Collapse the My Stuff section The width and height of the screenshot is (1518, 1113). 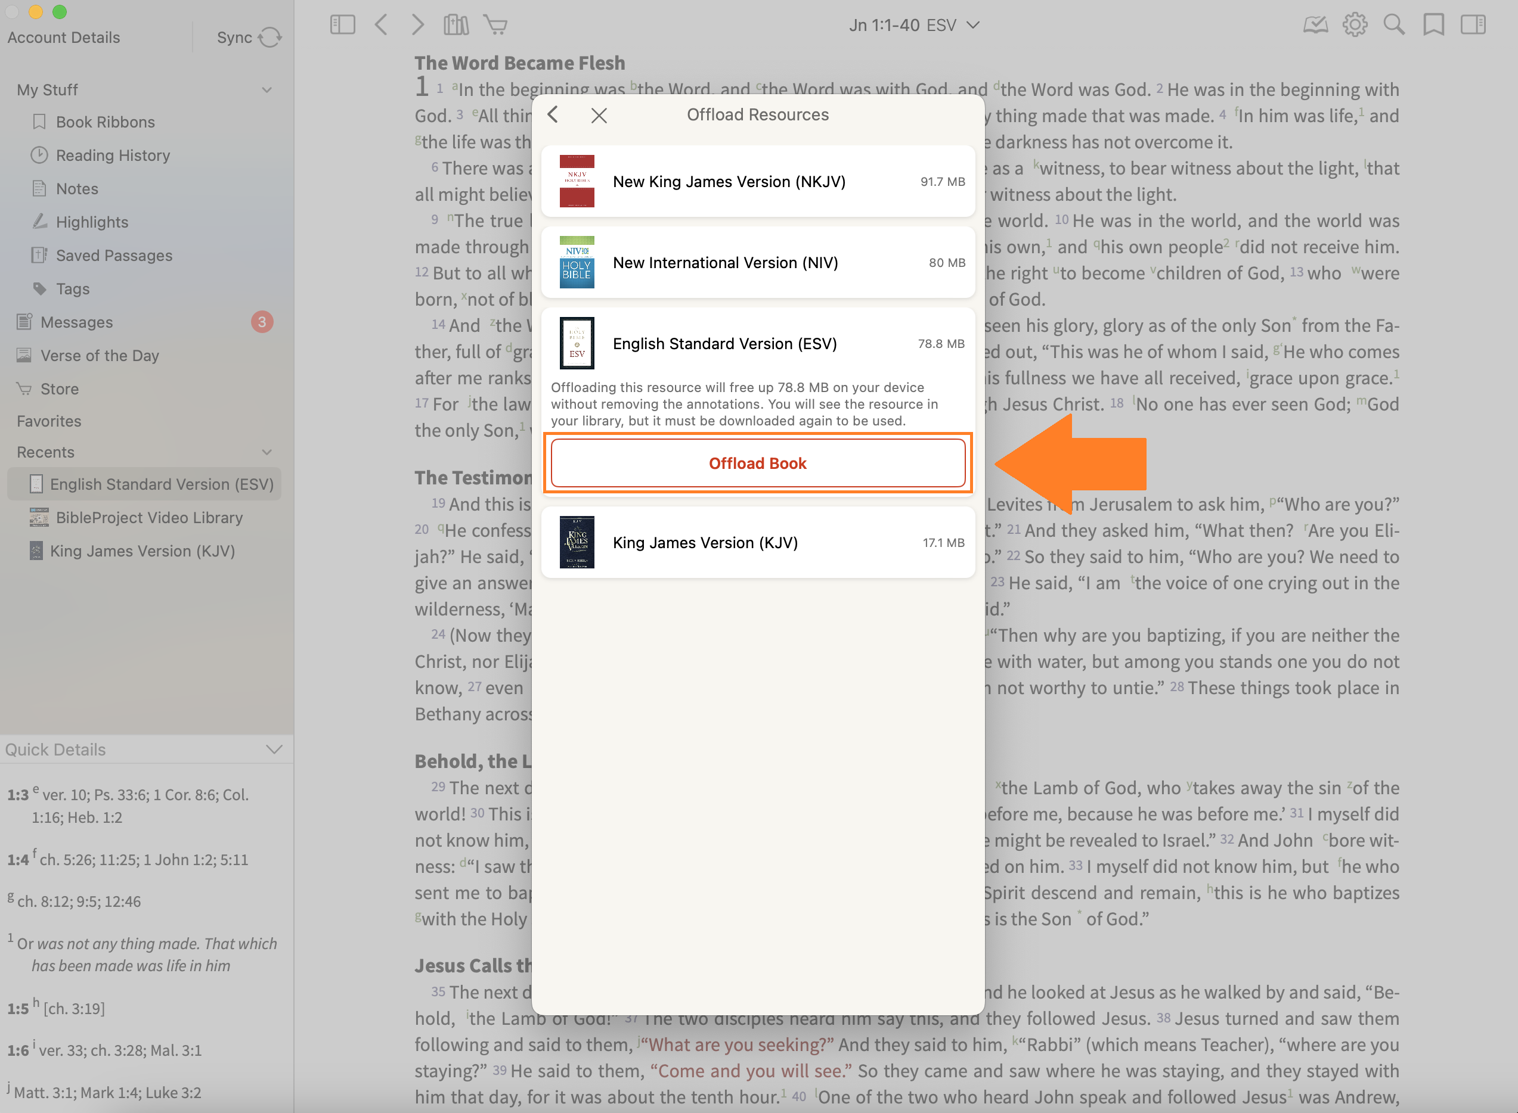pyautogui.click(x=267, y=89)
